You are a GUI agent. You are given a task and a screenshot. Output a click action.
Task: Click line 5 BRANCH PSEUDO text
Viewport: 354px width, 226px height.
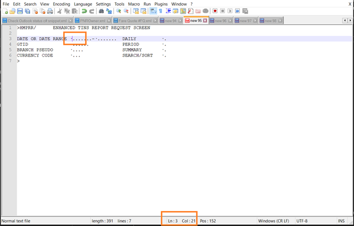[35, 50]
